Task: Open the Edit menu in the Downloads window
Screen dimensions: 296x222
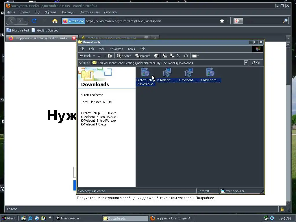Action: pos(92,49)
